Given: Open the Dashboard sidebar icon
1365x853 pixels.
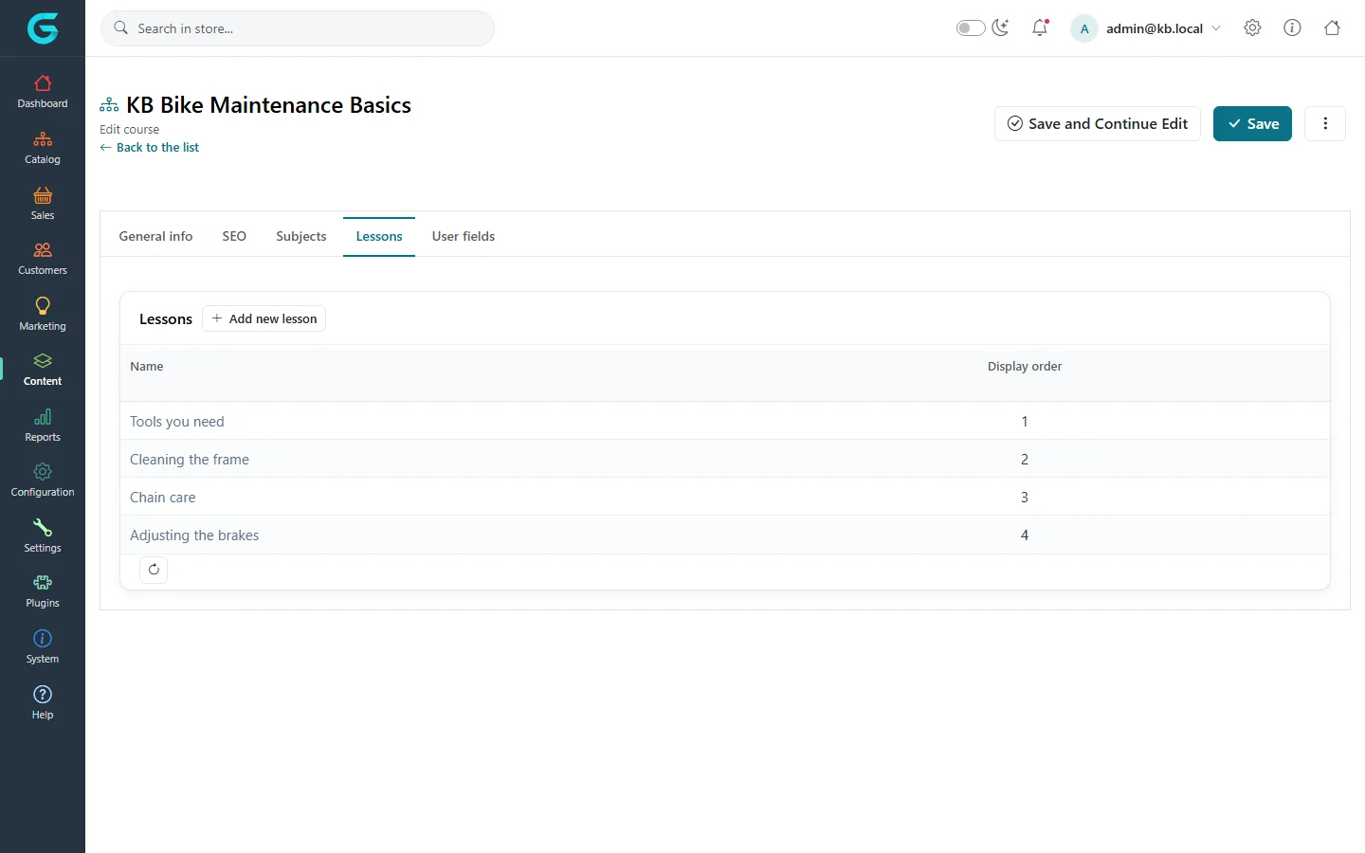Looking at the screenshot, I should pos(43,92).
